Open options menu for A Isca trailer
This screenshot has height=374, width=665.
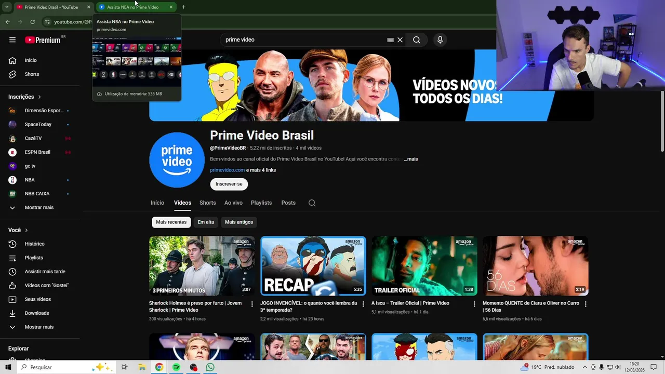474,304
